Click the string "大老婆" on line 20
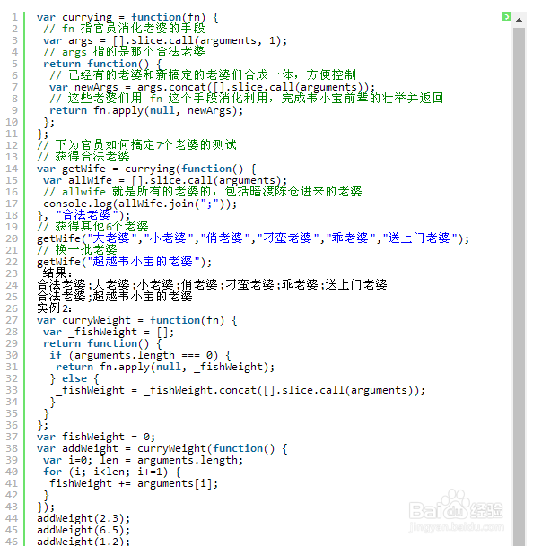 point(111,238)
